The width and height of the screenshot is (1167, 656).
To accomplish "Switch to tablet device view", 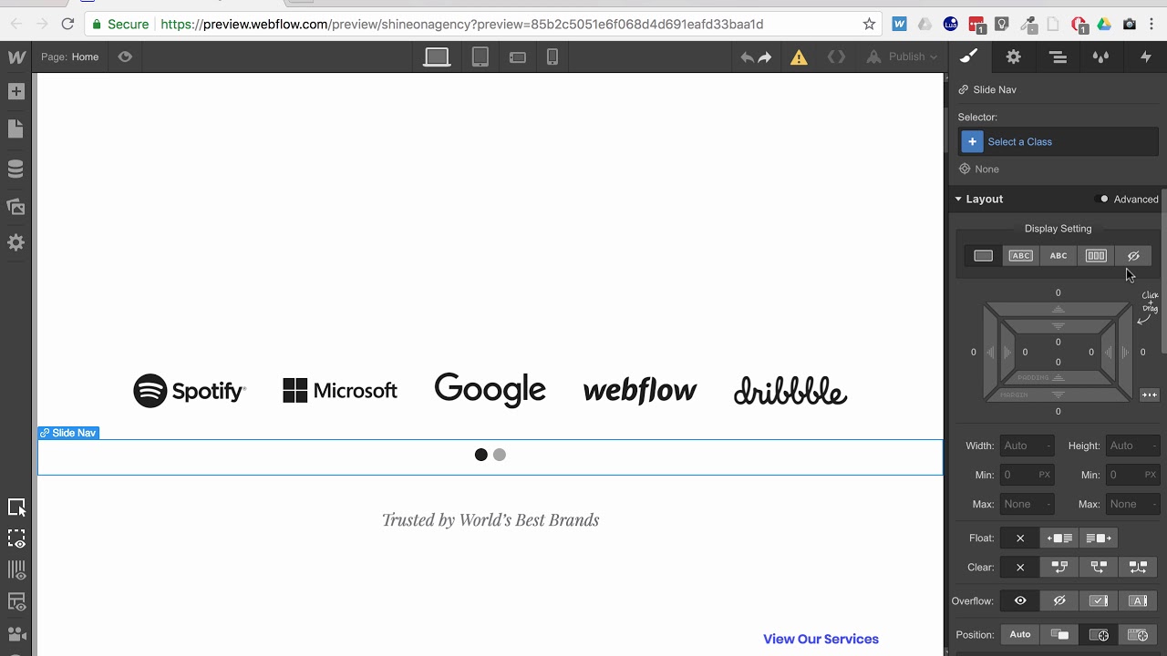I will (x=480, y=57).
